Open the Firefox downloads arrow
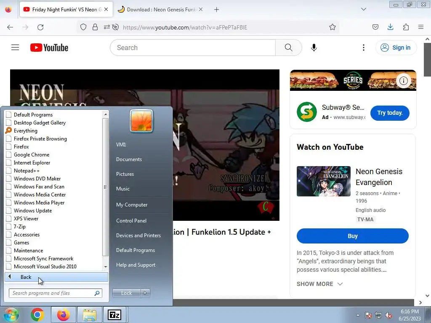 click(390, 27)
